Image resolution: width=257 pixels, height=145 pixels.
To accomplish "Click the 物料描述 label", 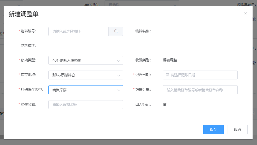I will pyautogui.click(x=28, y=46).
